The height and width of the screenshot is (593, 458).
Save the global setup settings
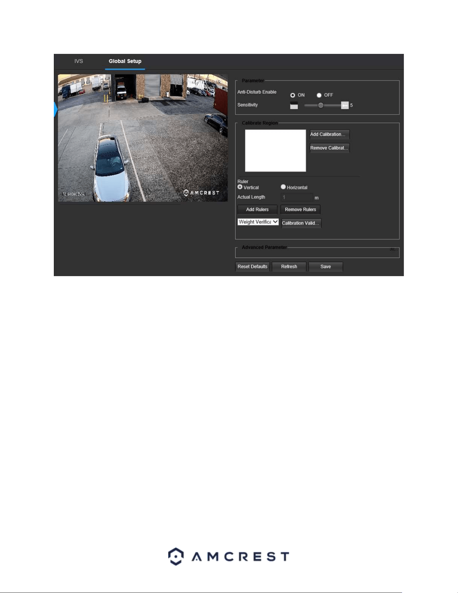[325, 267]
